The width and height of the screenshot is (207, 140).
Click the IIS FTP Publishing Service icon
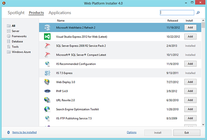coord(47,118)
